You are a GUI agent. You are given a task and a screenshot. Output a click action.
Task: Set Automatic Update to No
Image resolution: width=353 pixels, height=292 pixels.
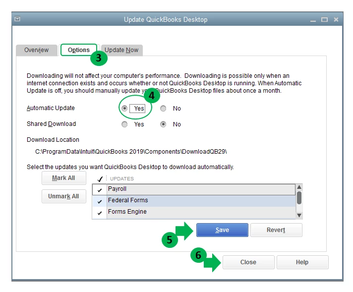click(163, 109)
